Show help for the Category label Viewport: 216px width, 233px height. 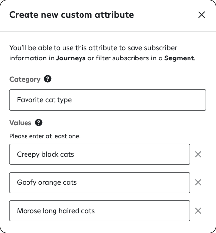click(x=48, y=79)
